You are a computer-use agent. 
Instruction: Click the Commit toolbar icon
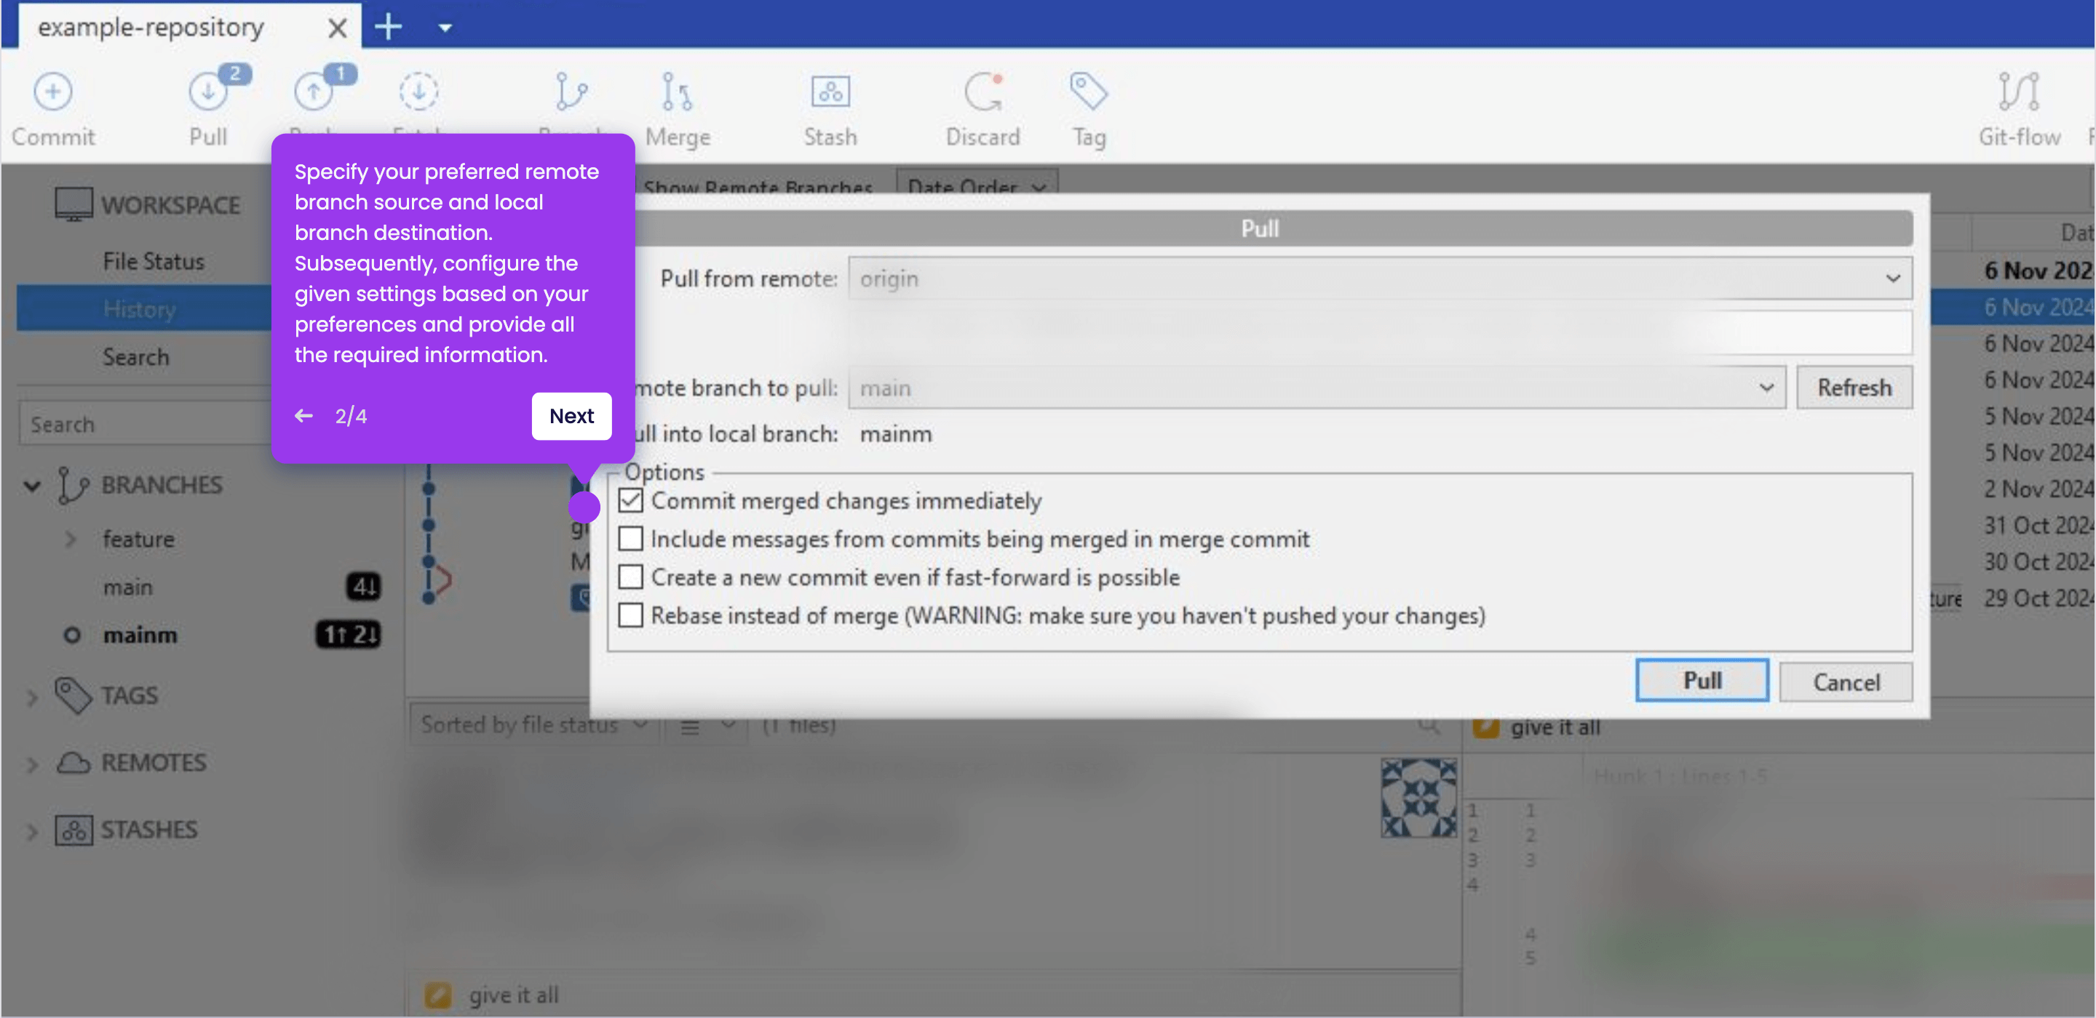pyautogui.click(x=53, y=92)
